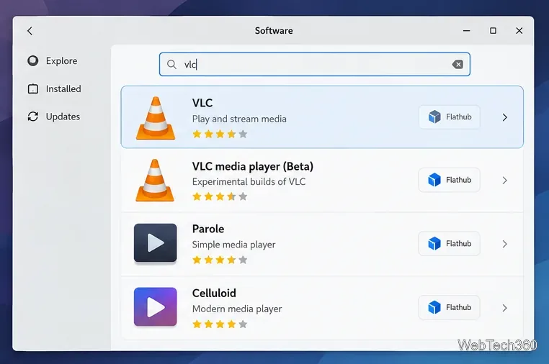
Task: Open the Installed section
Action: 54,88
